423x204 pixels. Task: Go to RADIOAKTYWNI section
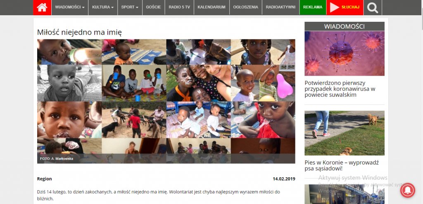pyautogui.click(x=280, y=7)
